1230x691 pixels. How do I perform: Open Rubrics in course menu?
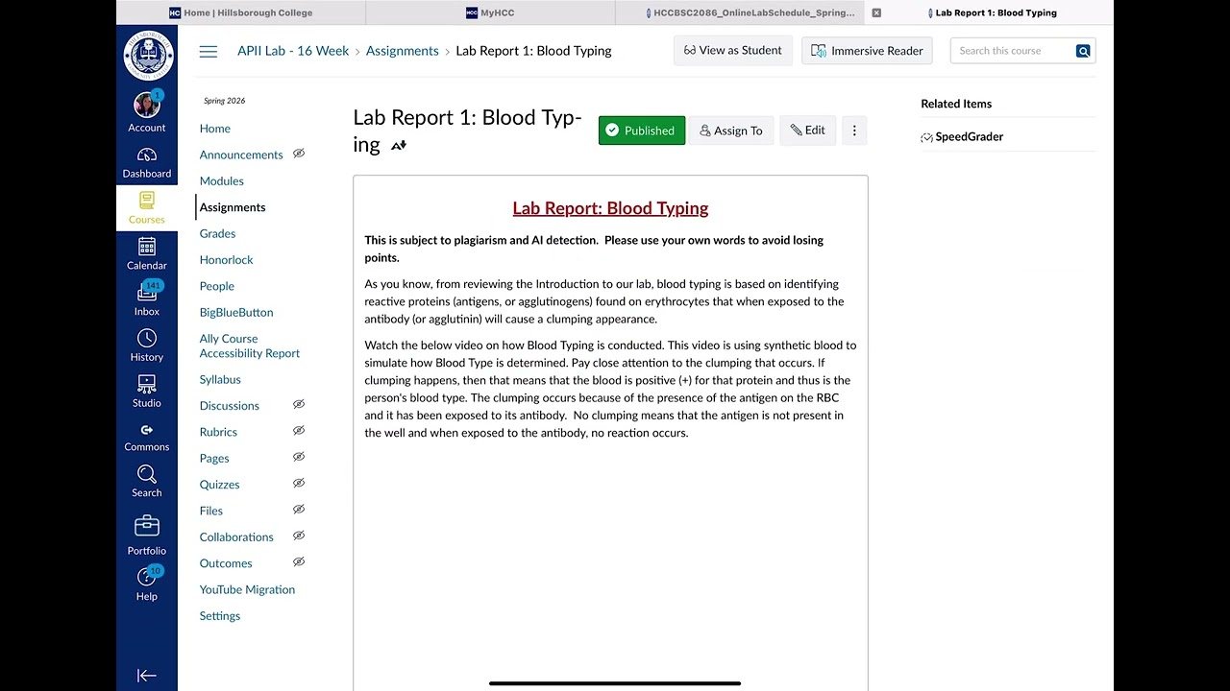tap(218, 432)
